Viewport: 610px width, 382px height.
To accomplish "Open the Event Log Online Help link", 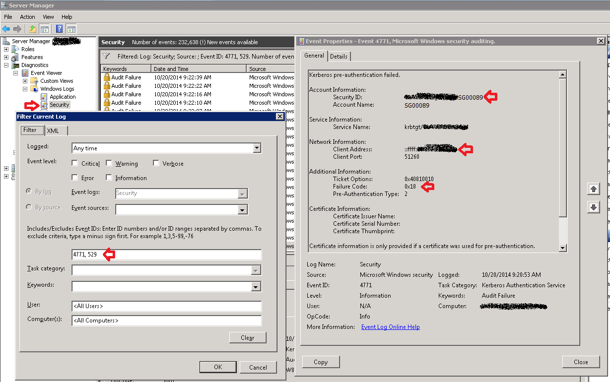I will [x=391, y=327].
